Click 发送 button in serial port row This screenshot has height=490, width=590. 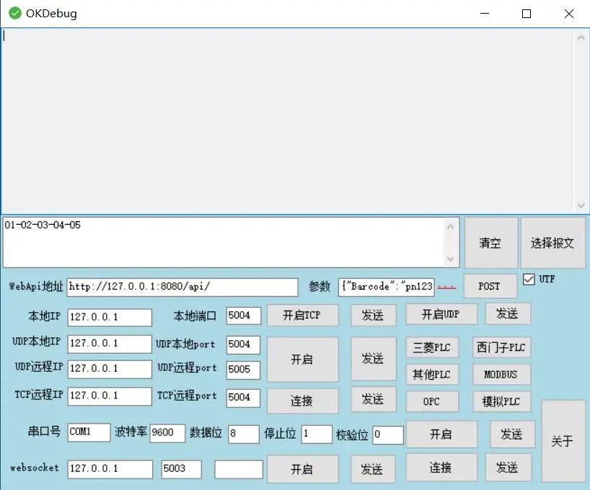tap(512, 435)
